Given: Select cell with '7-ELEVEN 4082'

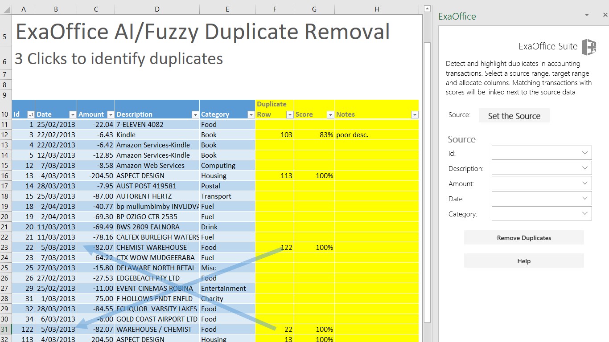Looking at the screenshot, I should (x=157, y=125).
